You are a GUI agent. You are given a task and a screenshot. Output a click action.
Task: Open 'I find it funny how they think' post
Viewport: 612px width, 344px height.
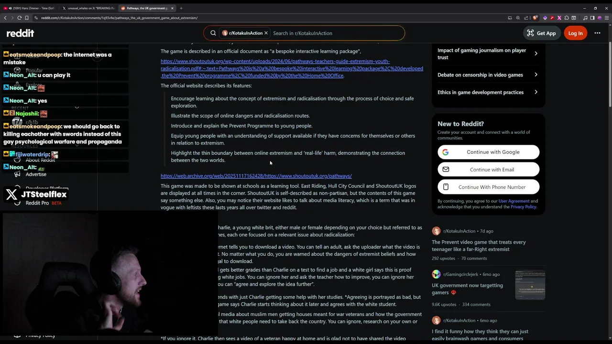480,335
